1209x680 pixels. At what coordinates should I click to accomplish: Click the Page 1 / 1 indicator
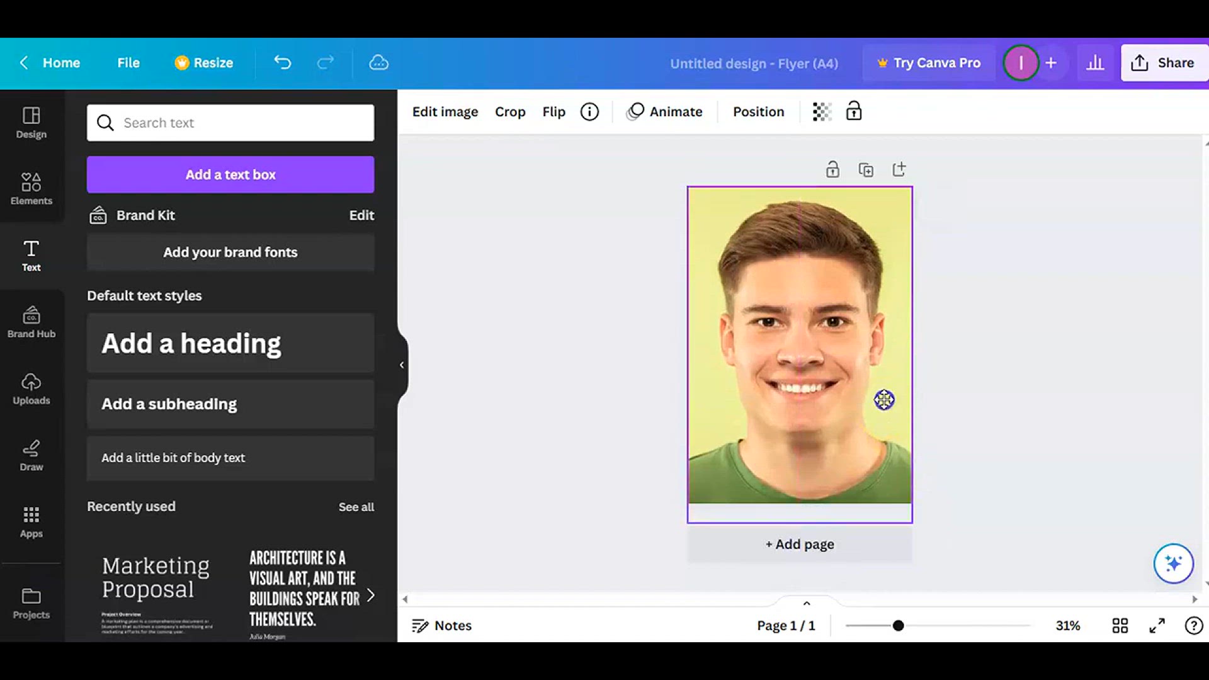pos(786,626)
